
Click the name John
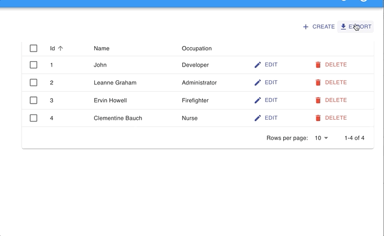pos(100,65)
